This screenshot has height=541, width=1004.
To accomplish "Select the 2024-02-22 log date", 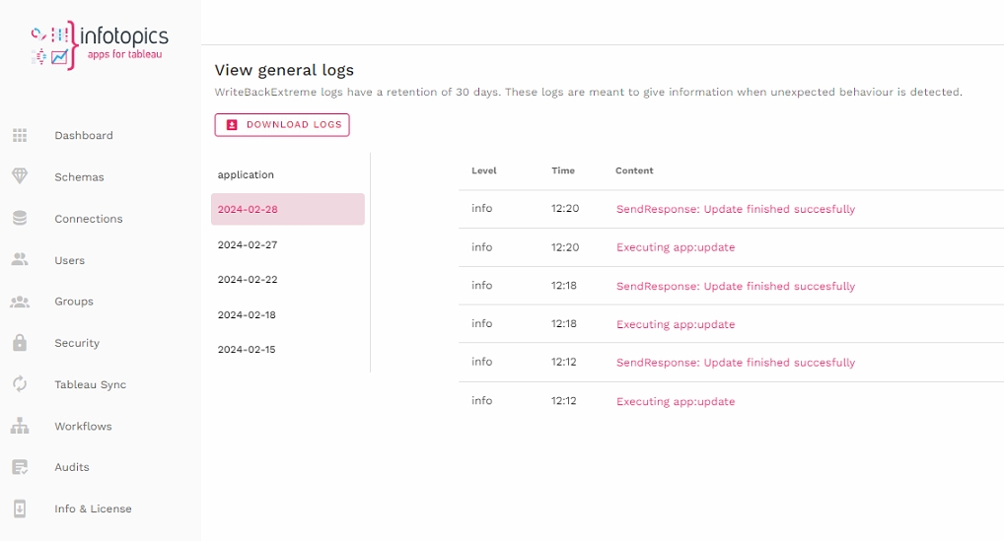I will (248, 280).
